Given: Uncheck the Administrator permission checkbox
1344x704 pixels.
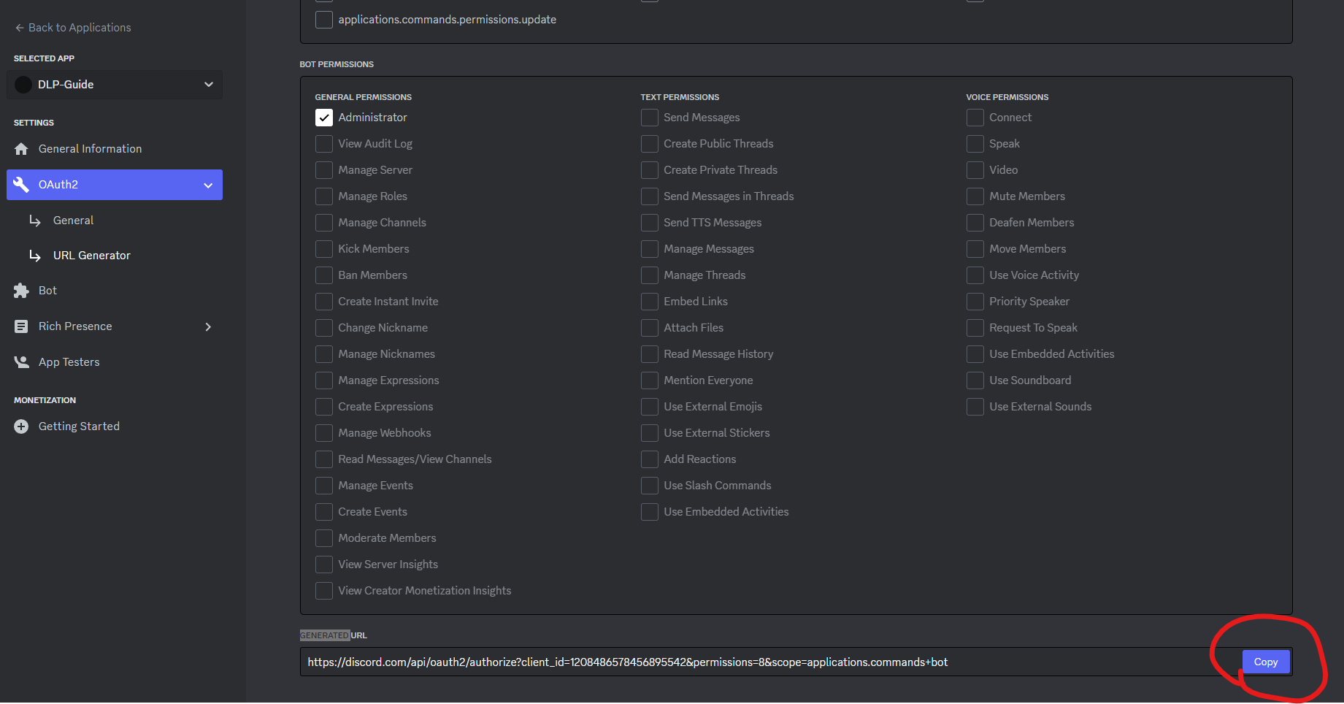Looking at the screenshot, I should pyautogui.click(x=324, y=118).
